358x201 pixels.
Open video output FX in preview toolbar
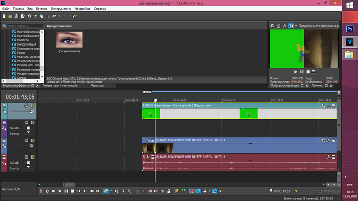click(x=284, y=26)
